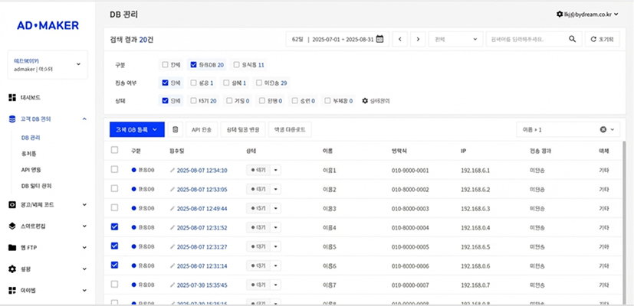Click the 'IP' column header
The image size is (634, 306).
[x=463, y=151]
